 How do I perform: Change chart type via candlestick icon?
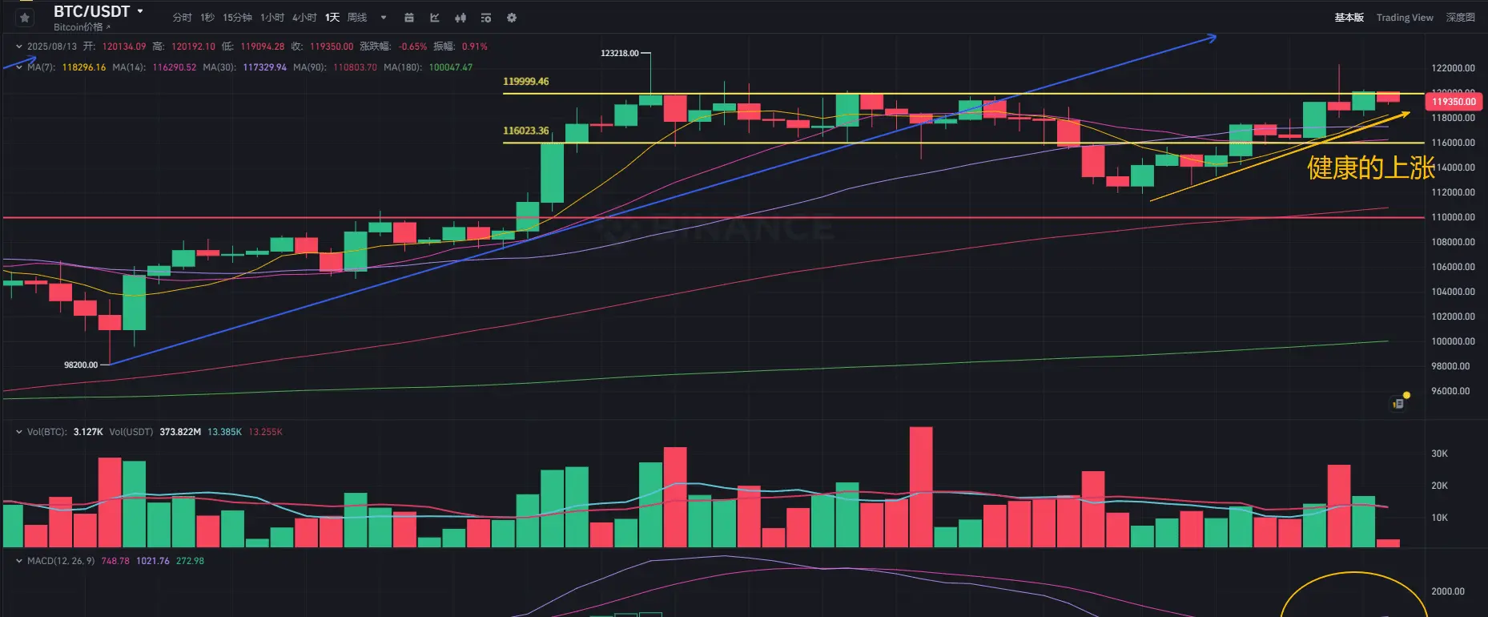(x=460, y=18)
